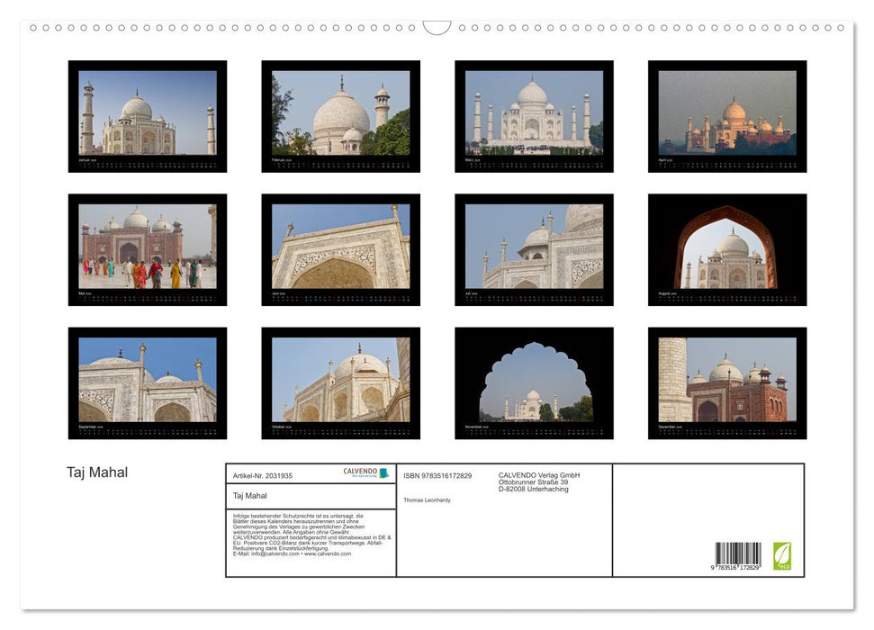The image size is (874, 630).
Task: Click the author name Thomas Leonhardy
Action: click(427, 500)
